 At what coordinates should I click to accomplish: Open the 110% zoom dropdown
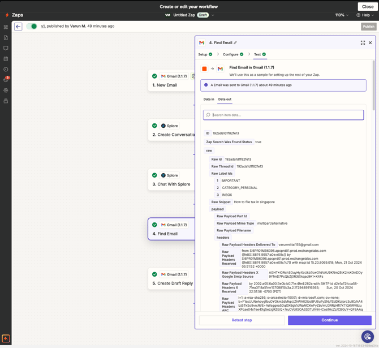[342, 15]
